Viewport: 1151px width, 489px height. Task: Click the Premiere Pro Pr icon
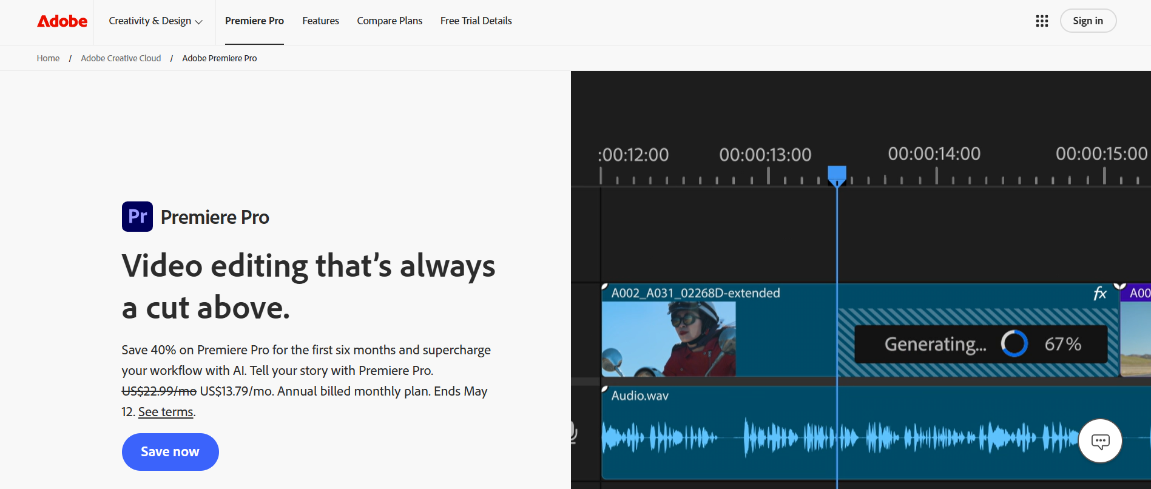pos(137,217)
